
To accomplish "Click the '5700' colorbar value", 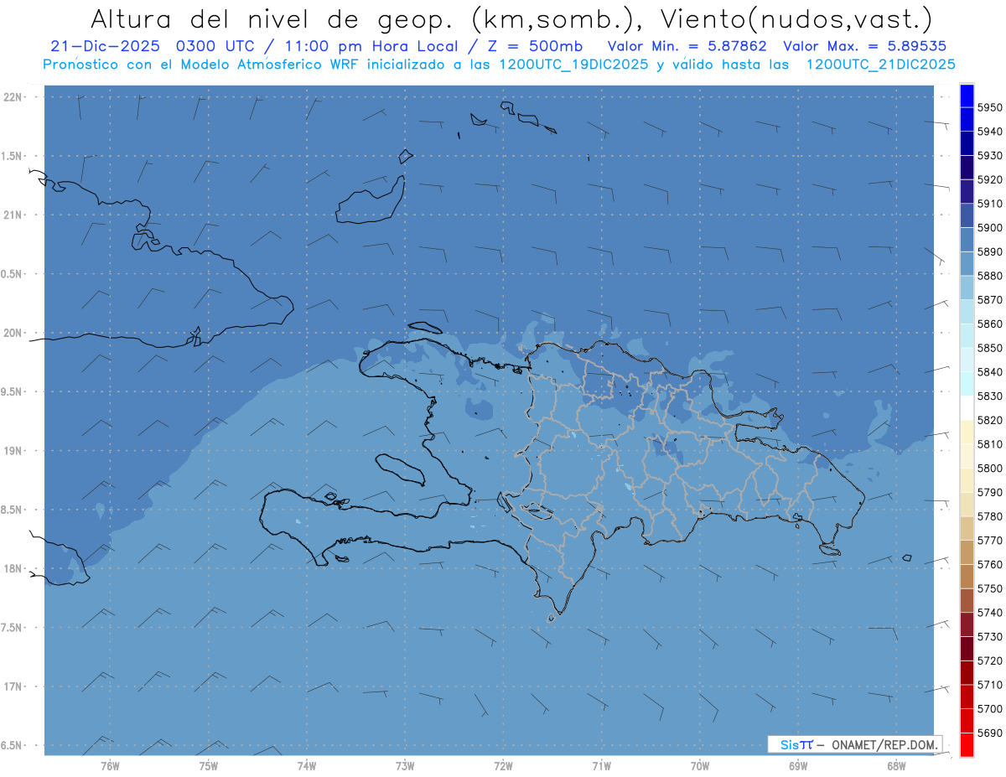I will [989, 709].
